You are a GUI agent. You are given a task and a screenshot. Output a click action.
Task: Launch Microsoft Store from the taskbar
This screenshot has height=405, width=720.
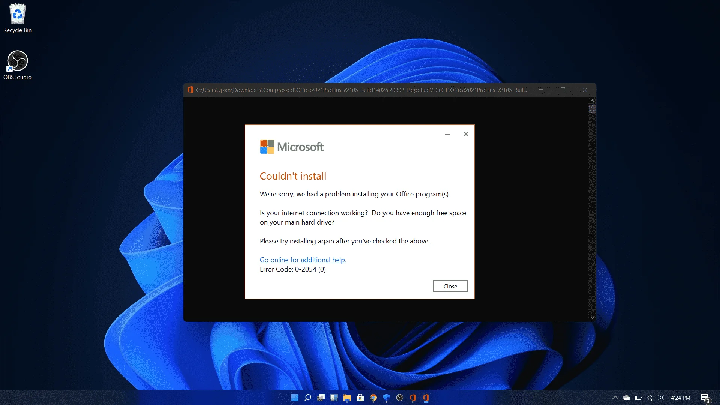(x=360, y=397)
